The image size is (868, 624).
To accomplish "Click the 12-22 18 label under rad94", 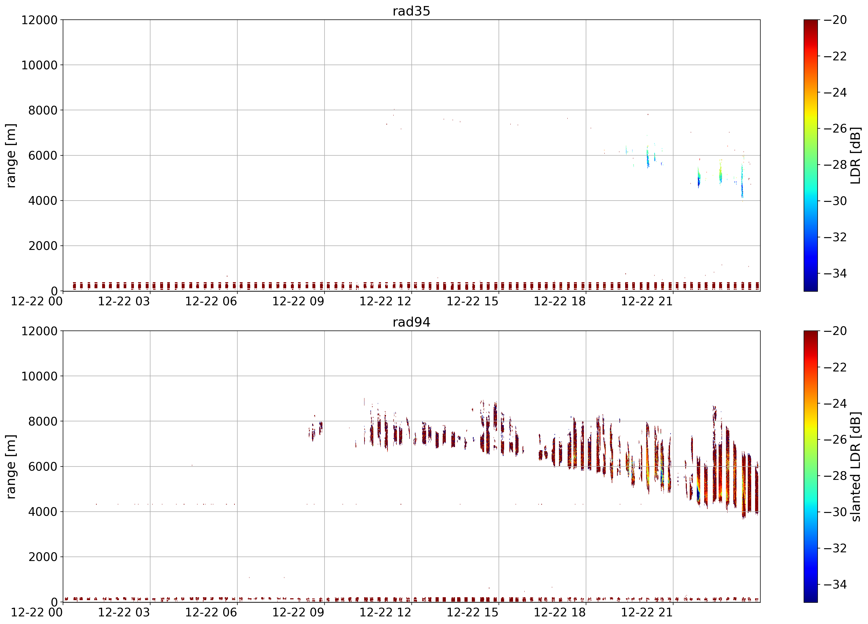I will tap(560, 612).
